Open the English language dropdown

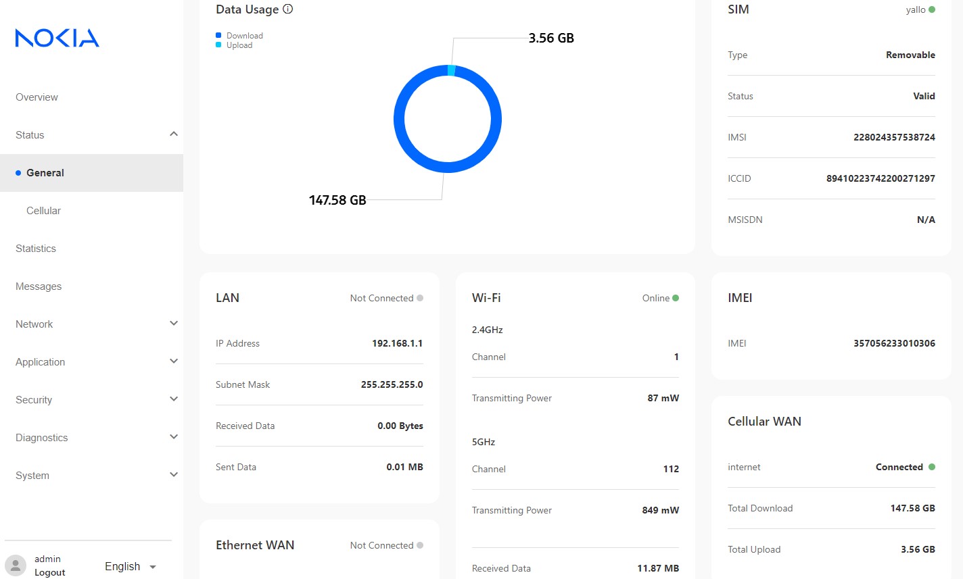coord(131,567)
